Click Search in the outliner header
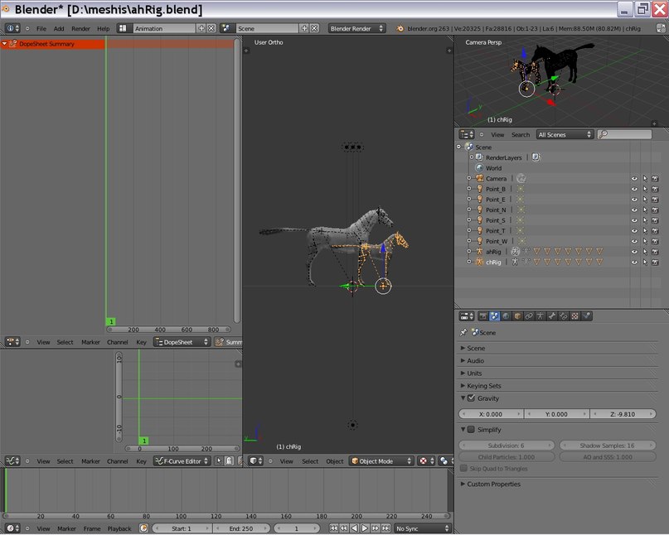The image size is (669, 535). click(x=520, y=134)
